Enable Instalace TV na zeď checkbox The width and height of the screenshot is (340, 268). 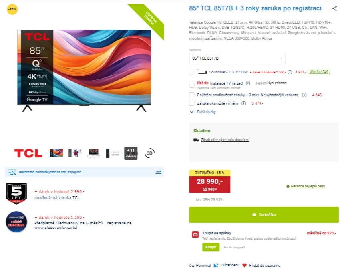(192, 85)
